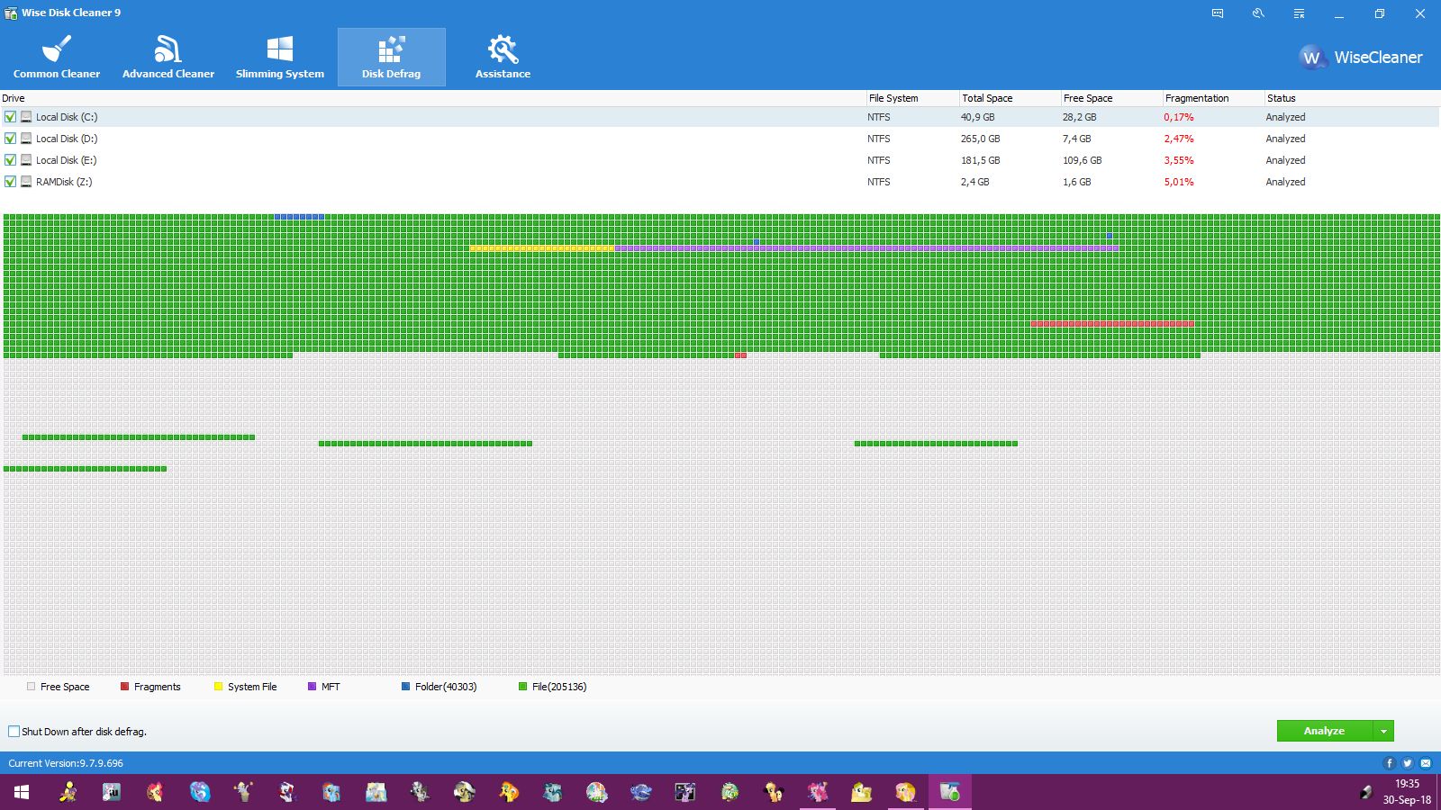Open the Facebook share icon
1441x810 pixels.
(1390, 763)
